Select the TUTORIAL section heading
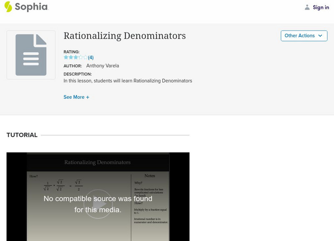The image size is (334, 241). 21,135
